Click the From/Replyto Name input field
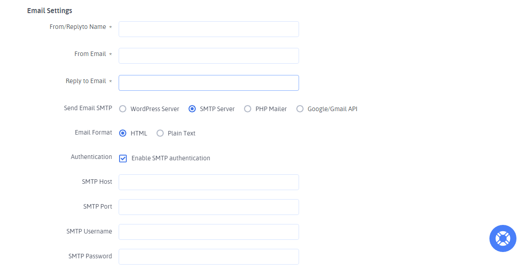 tap(208, 29)
